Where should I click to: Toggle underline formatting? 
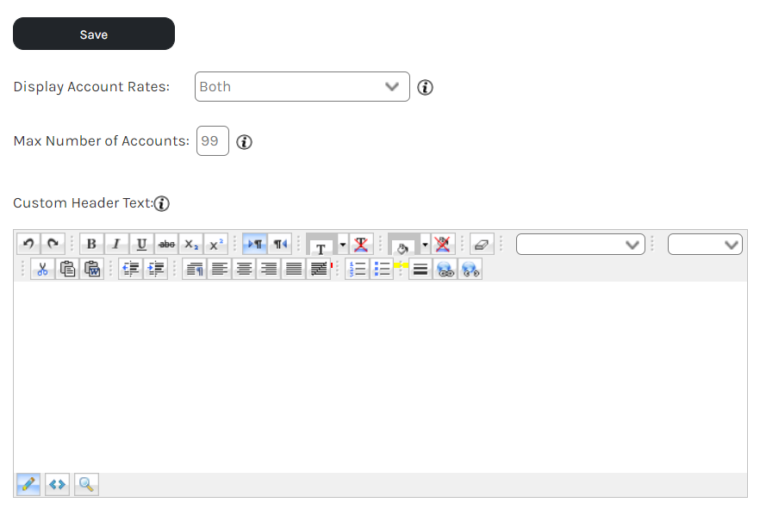tap(141, 244)
